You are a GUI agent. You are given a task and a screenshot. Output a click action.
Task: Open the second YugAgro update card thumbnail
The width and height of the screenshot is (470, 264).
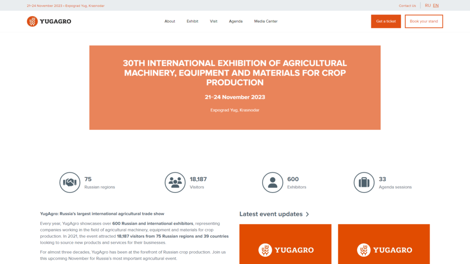(x=384, y=244)
